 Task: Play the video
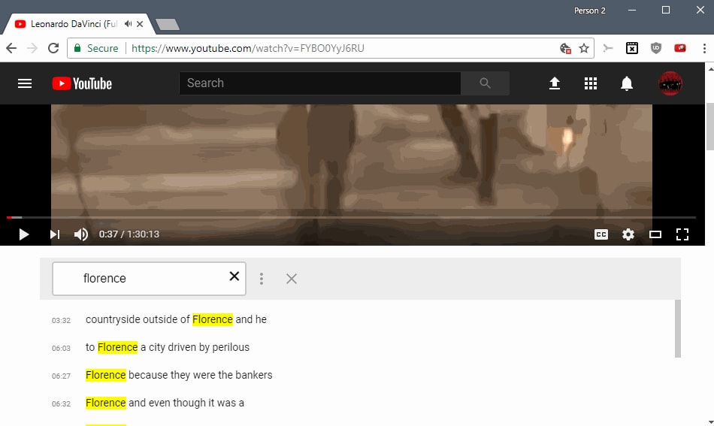[x=24, y=234]
